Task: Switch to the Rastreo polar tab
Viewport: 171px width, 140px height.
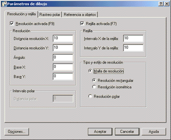Action: tap(50, 15)
